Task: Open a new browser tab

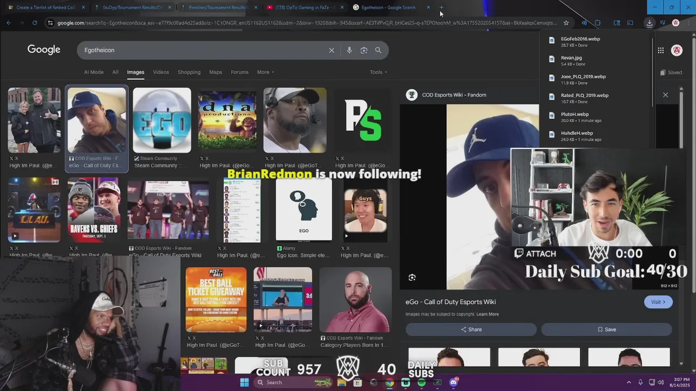Action: pos(442,8)
